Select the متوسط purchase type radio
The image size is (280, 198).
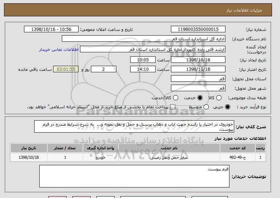(x=206, y=107)
